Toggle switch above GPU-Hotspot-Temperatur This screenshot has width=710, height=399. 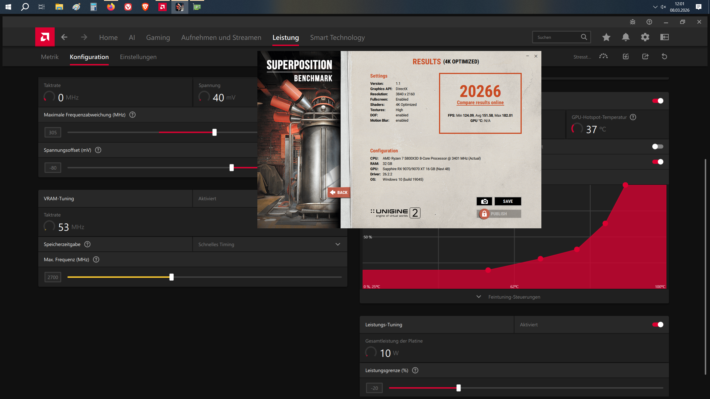coord(658,101)
